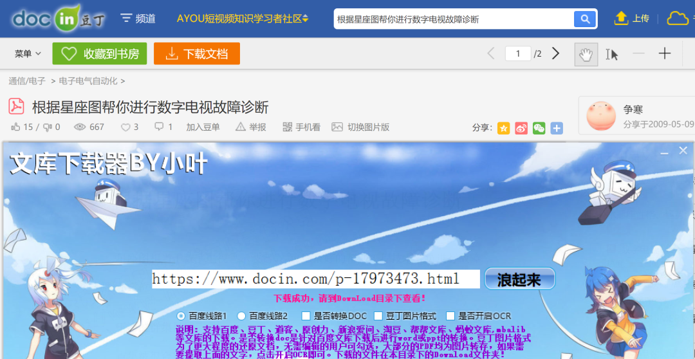
Task: Click the thumbs down dislike icon
Action: pyautogui.click(x=48, y=127)
